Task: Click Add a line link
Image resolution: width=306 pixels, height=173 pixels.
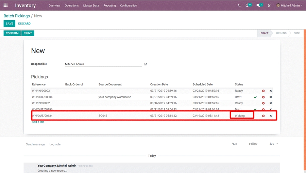Action: 38,122
